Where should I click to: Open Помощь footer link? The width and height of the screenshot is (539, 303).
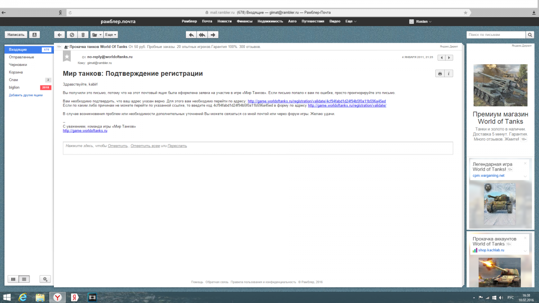(197, 282)
